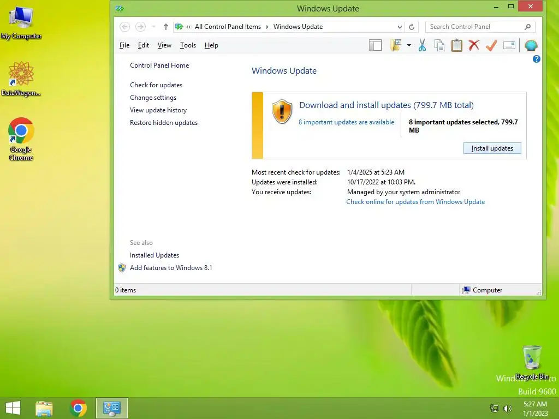Open the File menu

[x=124, y=45]
